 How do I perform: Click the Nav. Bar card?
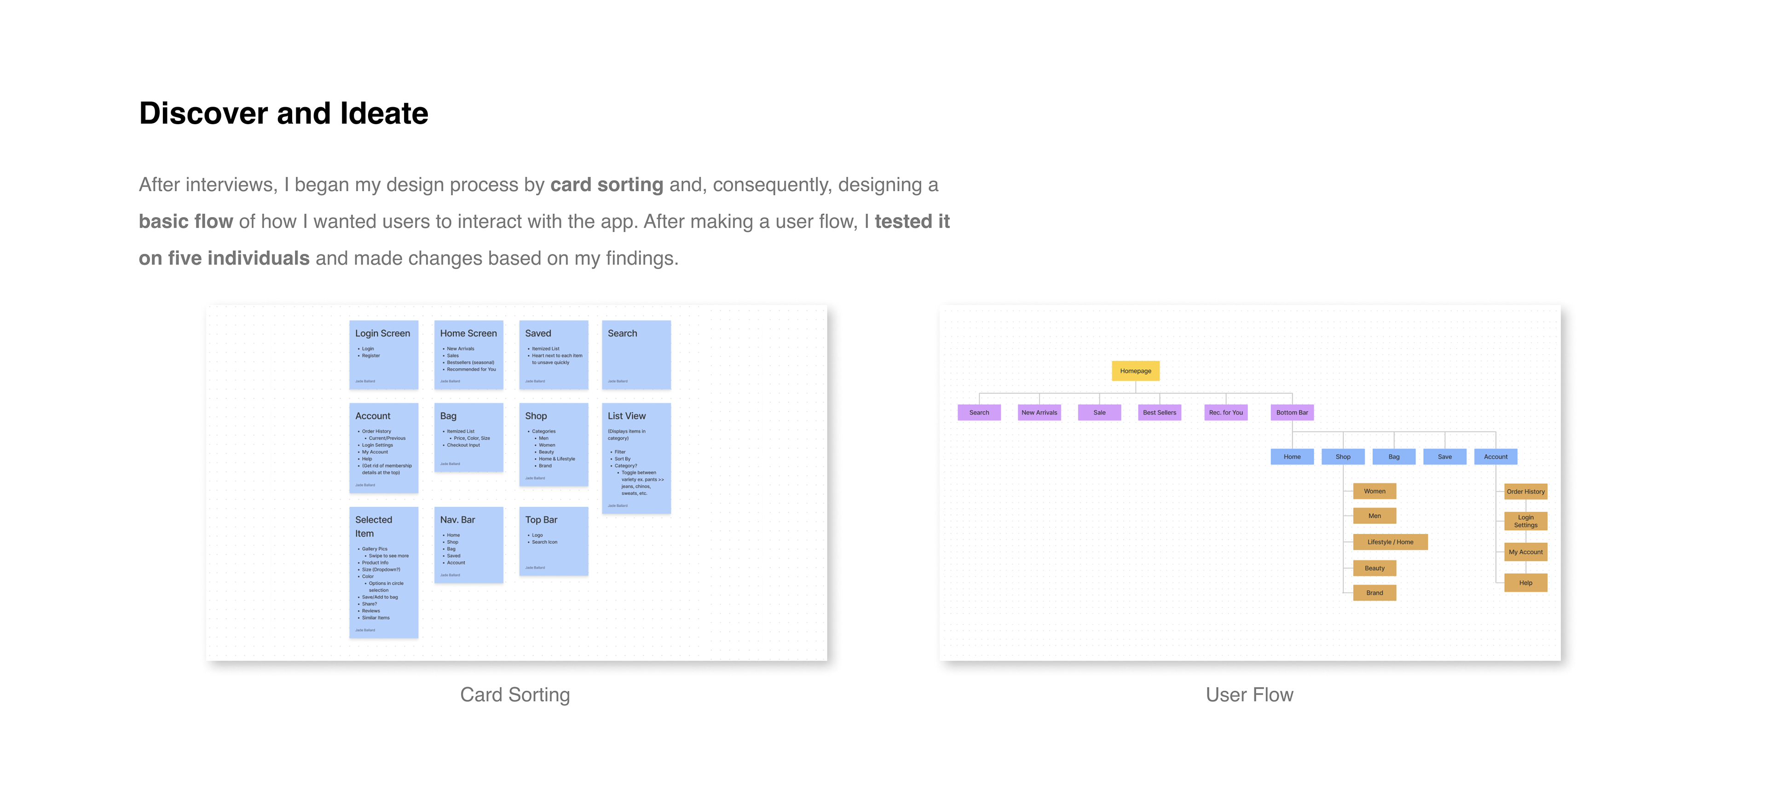click(x=468, y=545)
